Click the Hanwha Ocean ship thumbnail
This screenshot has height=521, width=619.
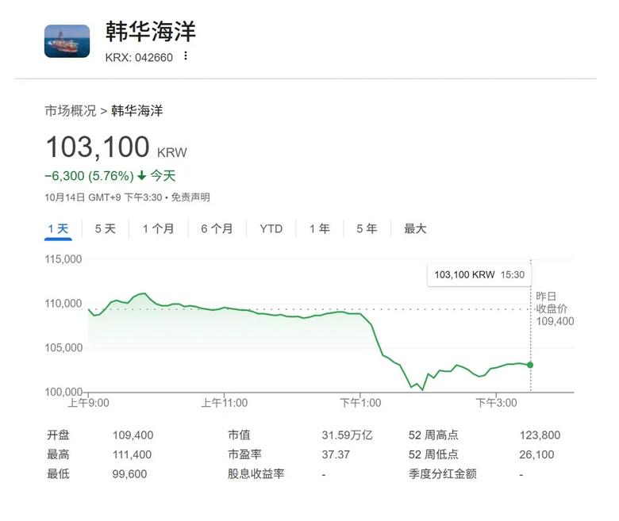click(67, 41)
